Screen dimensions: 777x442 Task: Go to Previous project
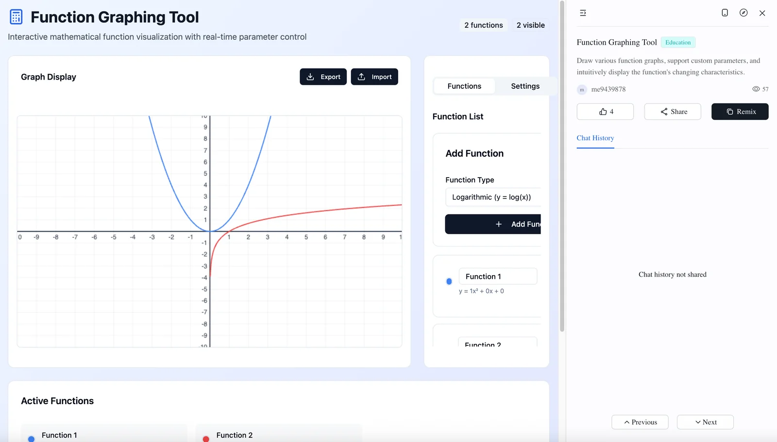coord(640,422)
